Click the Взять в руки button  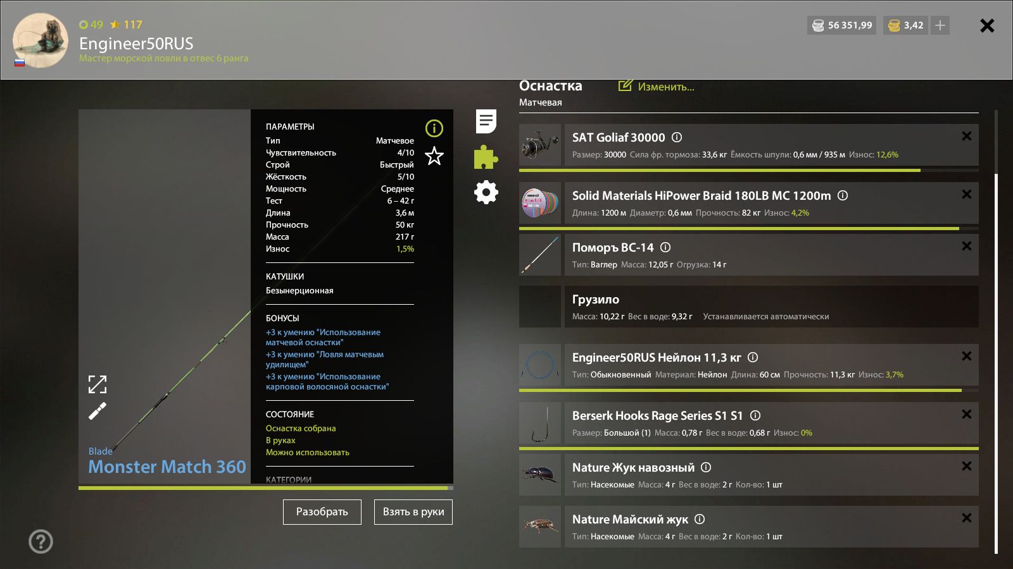click(413, 512)
